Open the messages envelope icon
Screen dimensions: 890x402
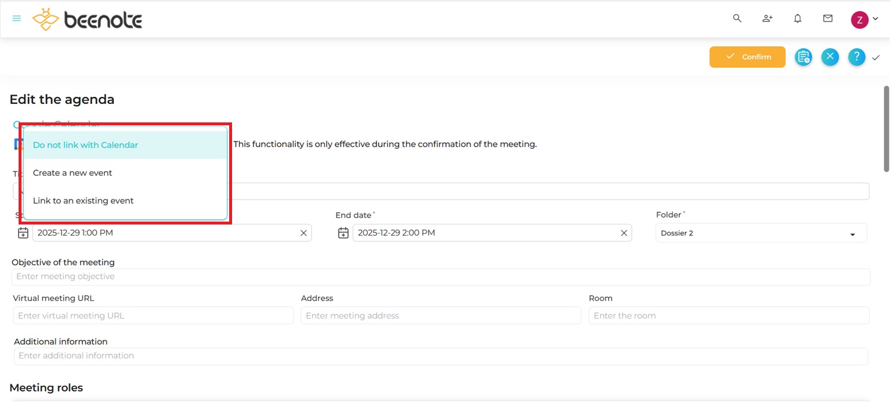(x=827, y=18)
